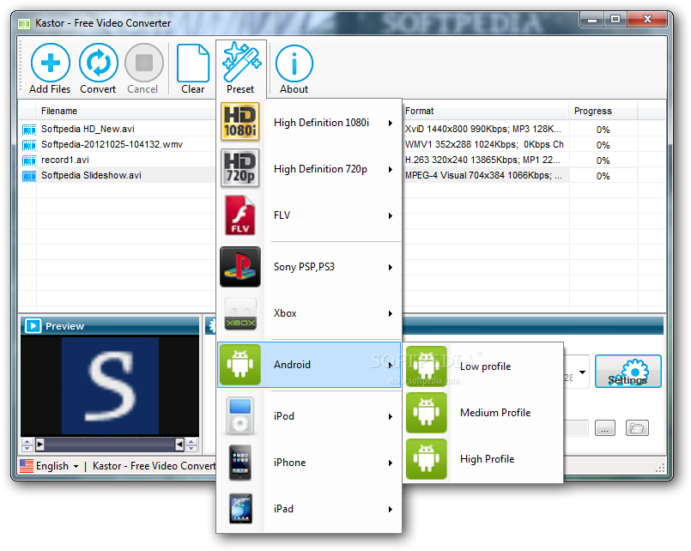Expand the iPad submenu arrow
This screenshot has height=551, width=691.
[x=391, y=509]
